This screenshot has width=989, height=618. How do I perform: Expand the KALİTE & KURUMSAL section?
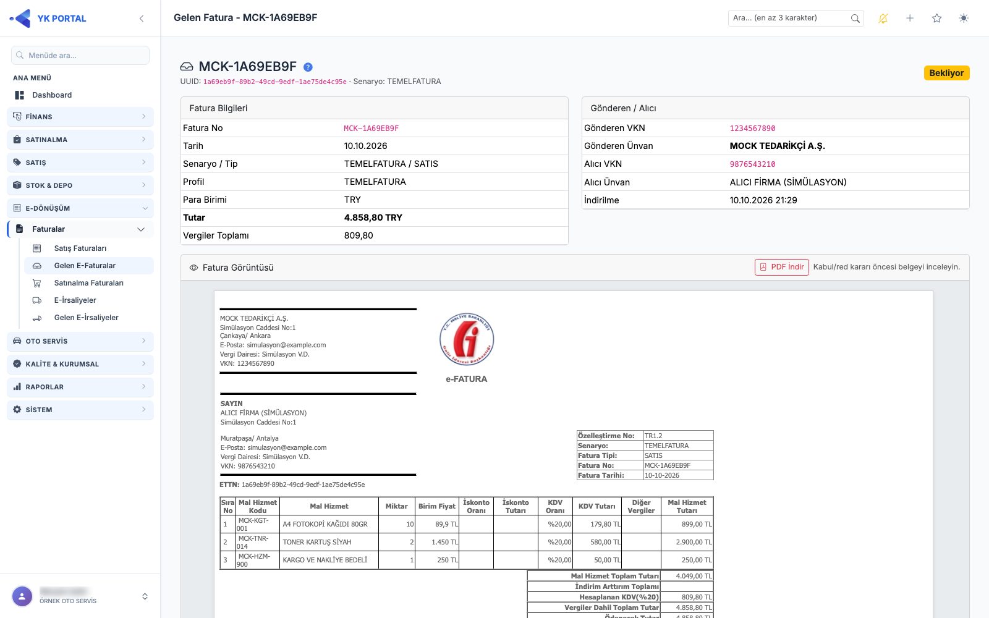pyautogui.click(x=80, y=364)
